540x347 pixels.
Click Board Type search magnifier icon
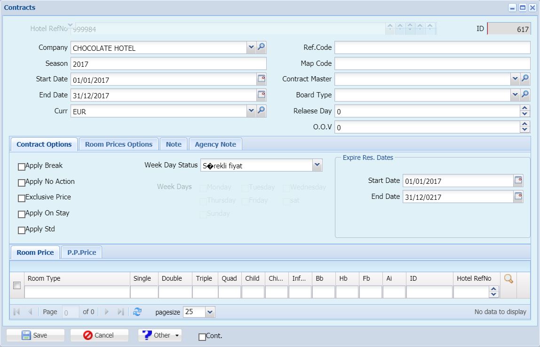(525, 95)
